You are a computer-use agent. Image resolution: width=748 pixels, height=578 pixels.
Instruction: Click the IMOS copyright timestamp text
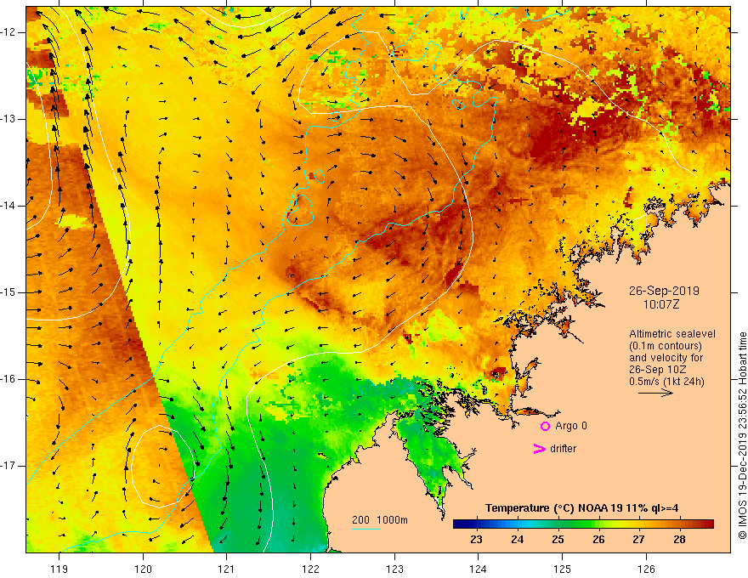(x=742, y=436)
